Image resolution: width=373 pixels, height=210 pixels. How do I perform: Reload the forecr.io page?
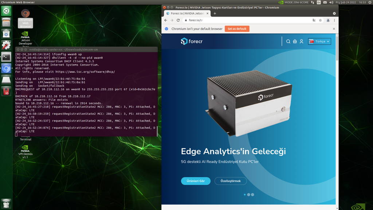pyautogui.click(x=178, y=20)
